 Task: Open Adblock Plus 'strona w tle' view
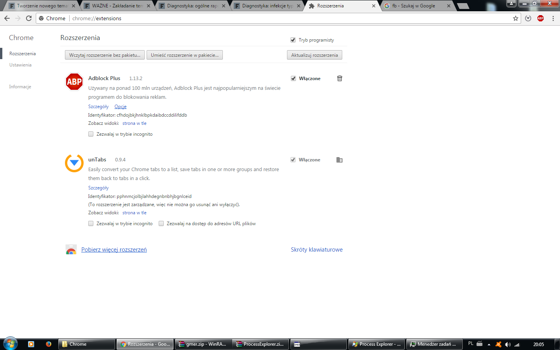pos(135,123)
